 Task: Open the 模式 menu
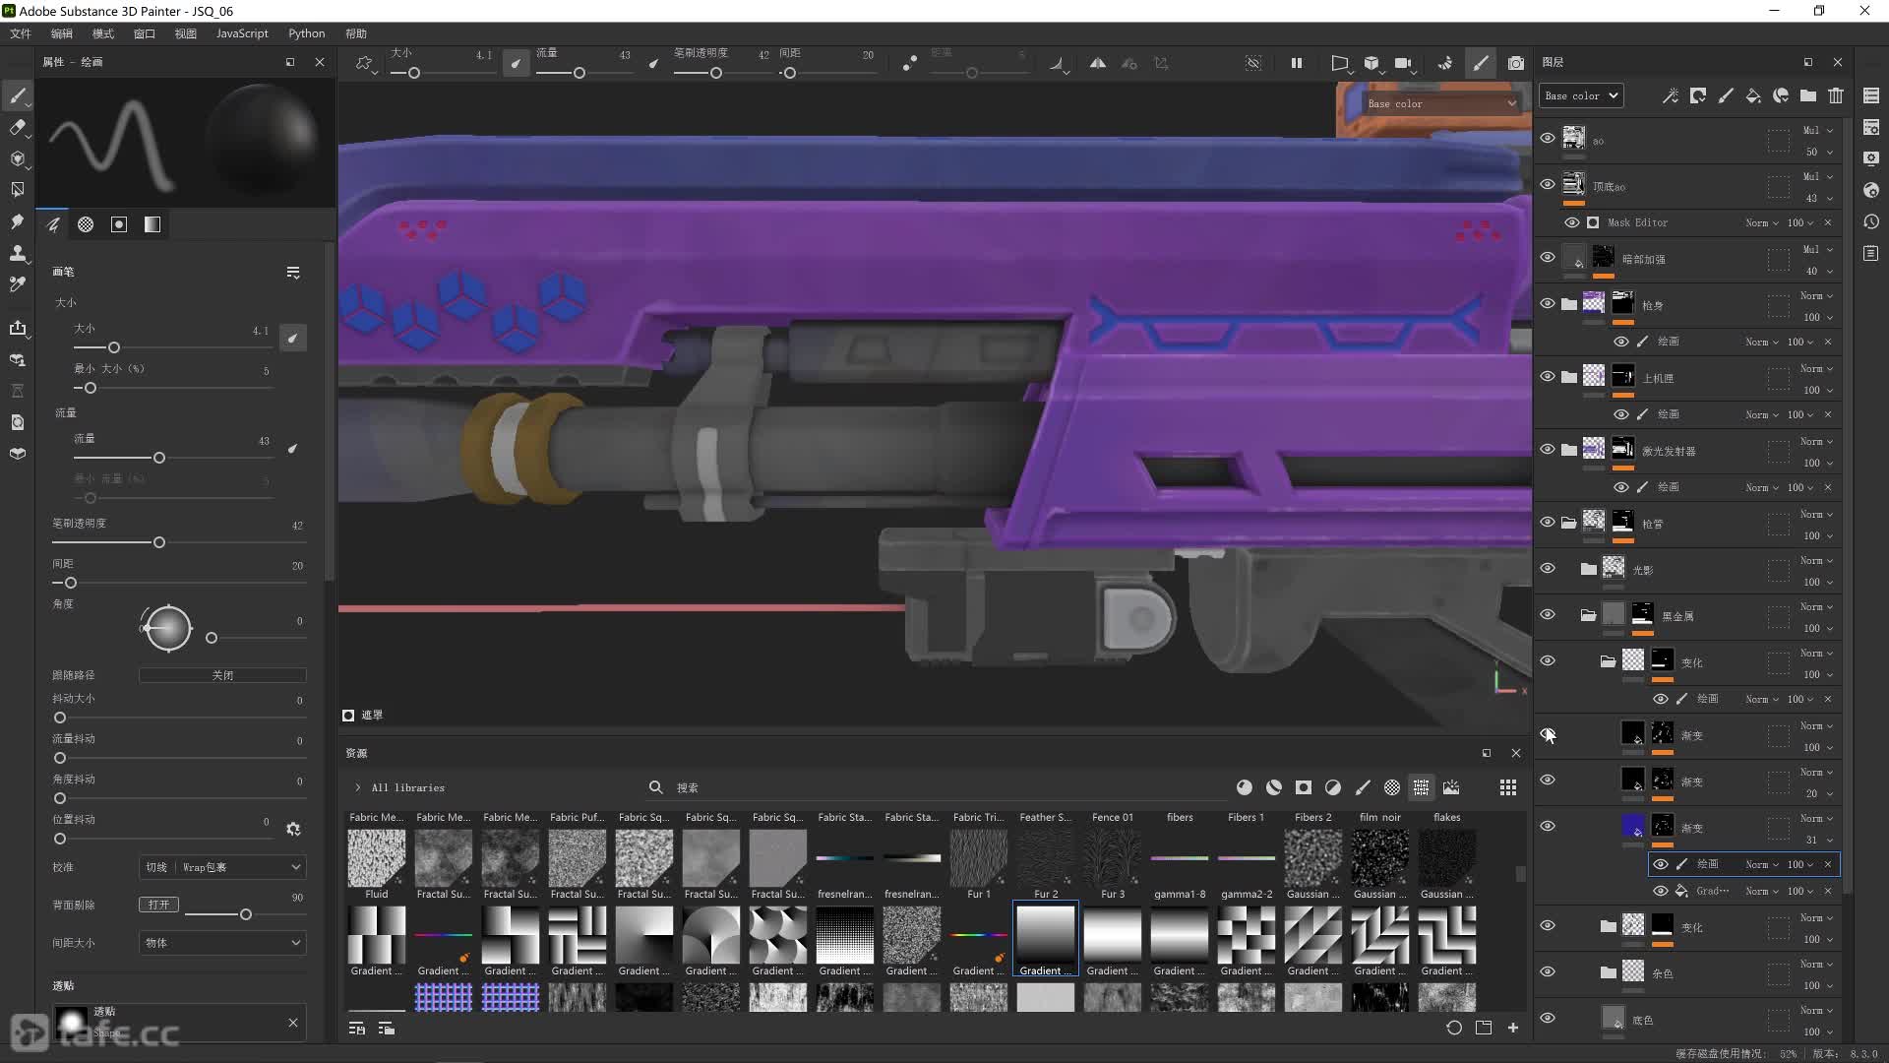pyautogui.click(x=103, y=33)
